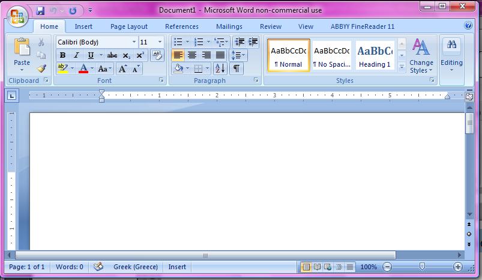Viewport: 482px width, 280px height.
Task: Click the zoom slider handle
Action: [x=422, y=266]
